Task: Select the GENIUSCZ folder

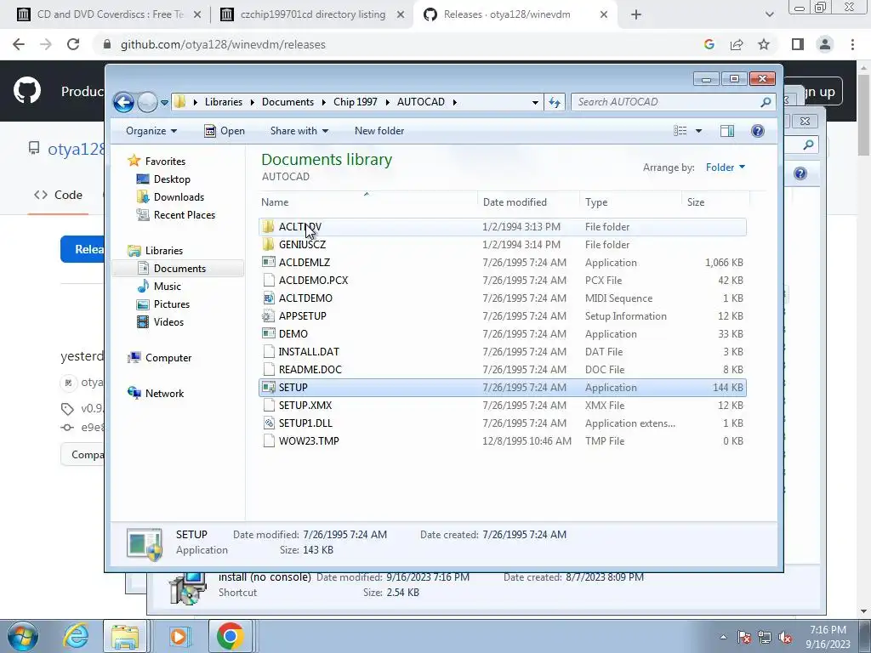Action: (502, 244)
